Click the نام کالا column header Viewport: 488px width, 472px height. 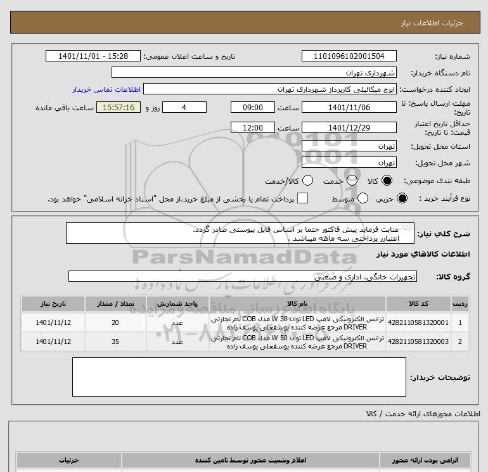tap(297, 303)
